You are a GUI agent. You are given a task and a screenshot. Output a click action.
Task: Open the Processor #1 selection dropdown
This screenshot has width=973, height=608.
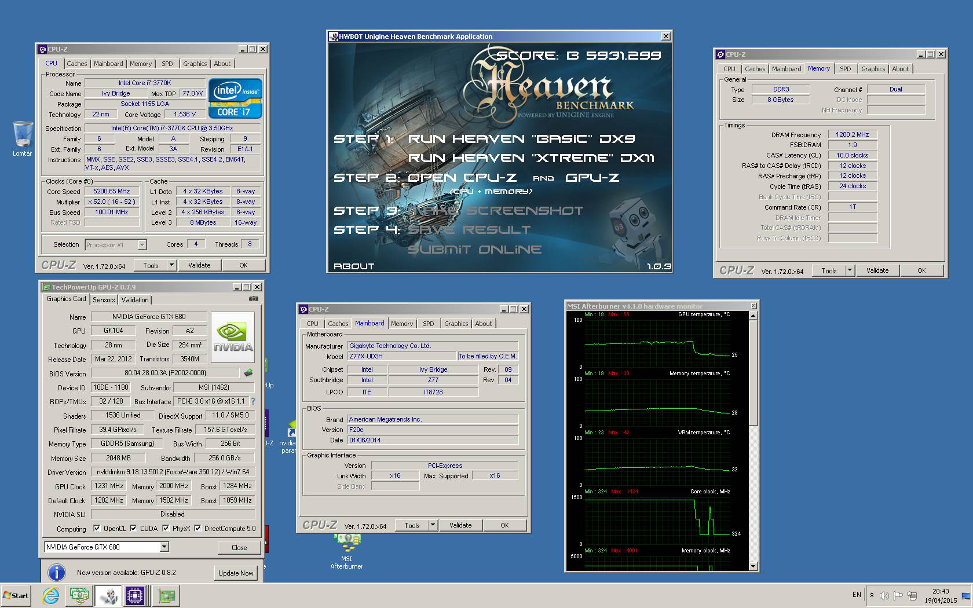click(142, 245)
